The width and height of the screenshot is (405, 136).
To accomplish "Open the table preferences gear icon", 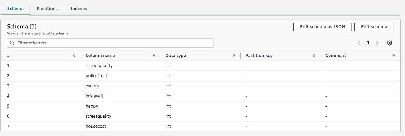I will coord(389,43).
